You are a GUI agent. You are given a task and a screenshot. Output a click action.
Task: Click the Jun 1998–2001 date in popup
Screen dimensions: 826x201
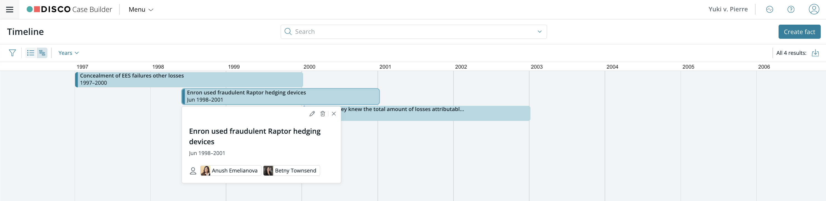tap(207, 153)
